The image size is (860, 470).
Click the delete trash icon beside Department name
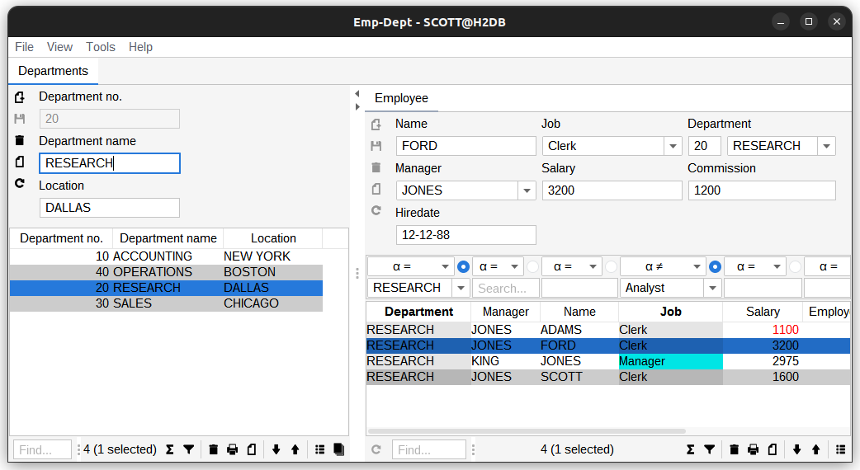pos(20,141)
